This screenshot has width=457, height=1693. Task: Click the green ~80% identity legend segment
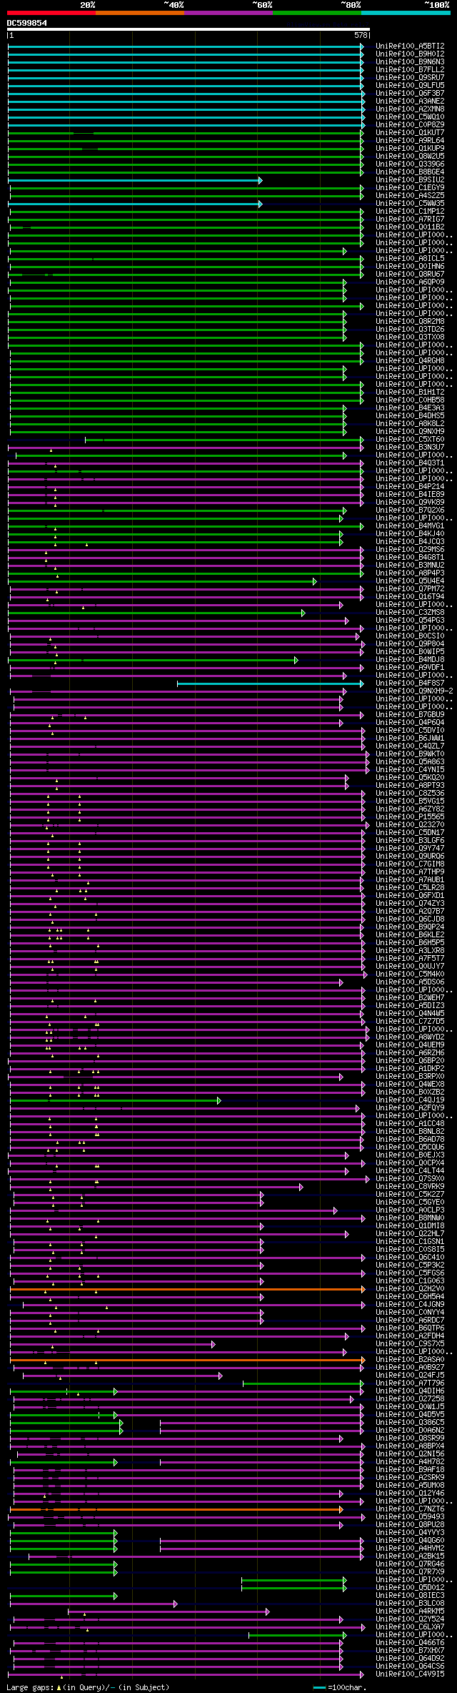click(317, 13)
